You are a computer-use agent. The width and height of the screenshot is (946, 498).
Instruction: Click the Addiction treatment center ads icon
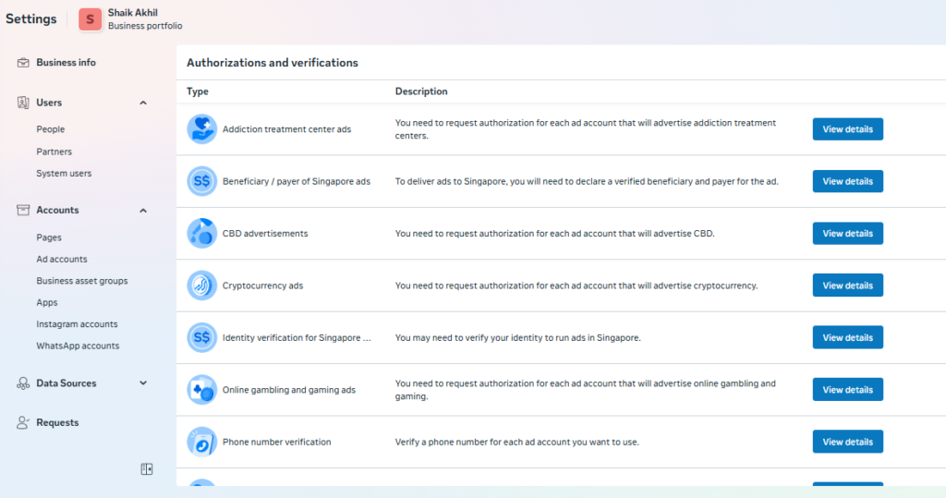[201, 129]
